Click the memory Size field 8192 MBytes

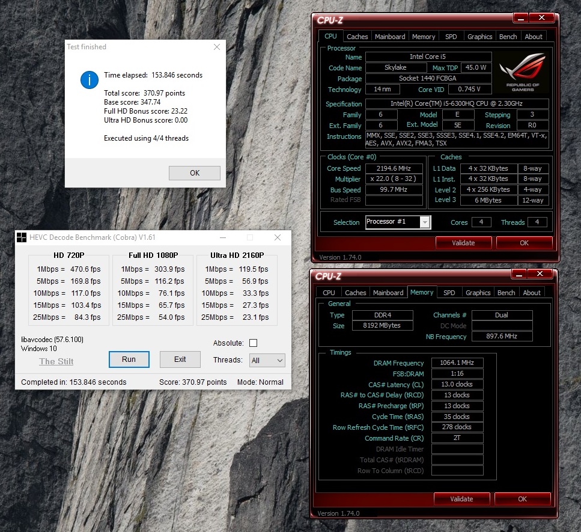[382, 325]
